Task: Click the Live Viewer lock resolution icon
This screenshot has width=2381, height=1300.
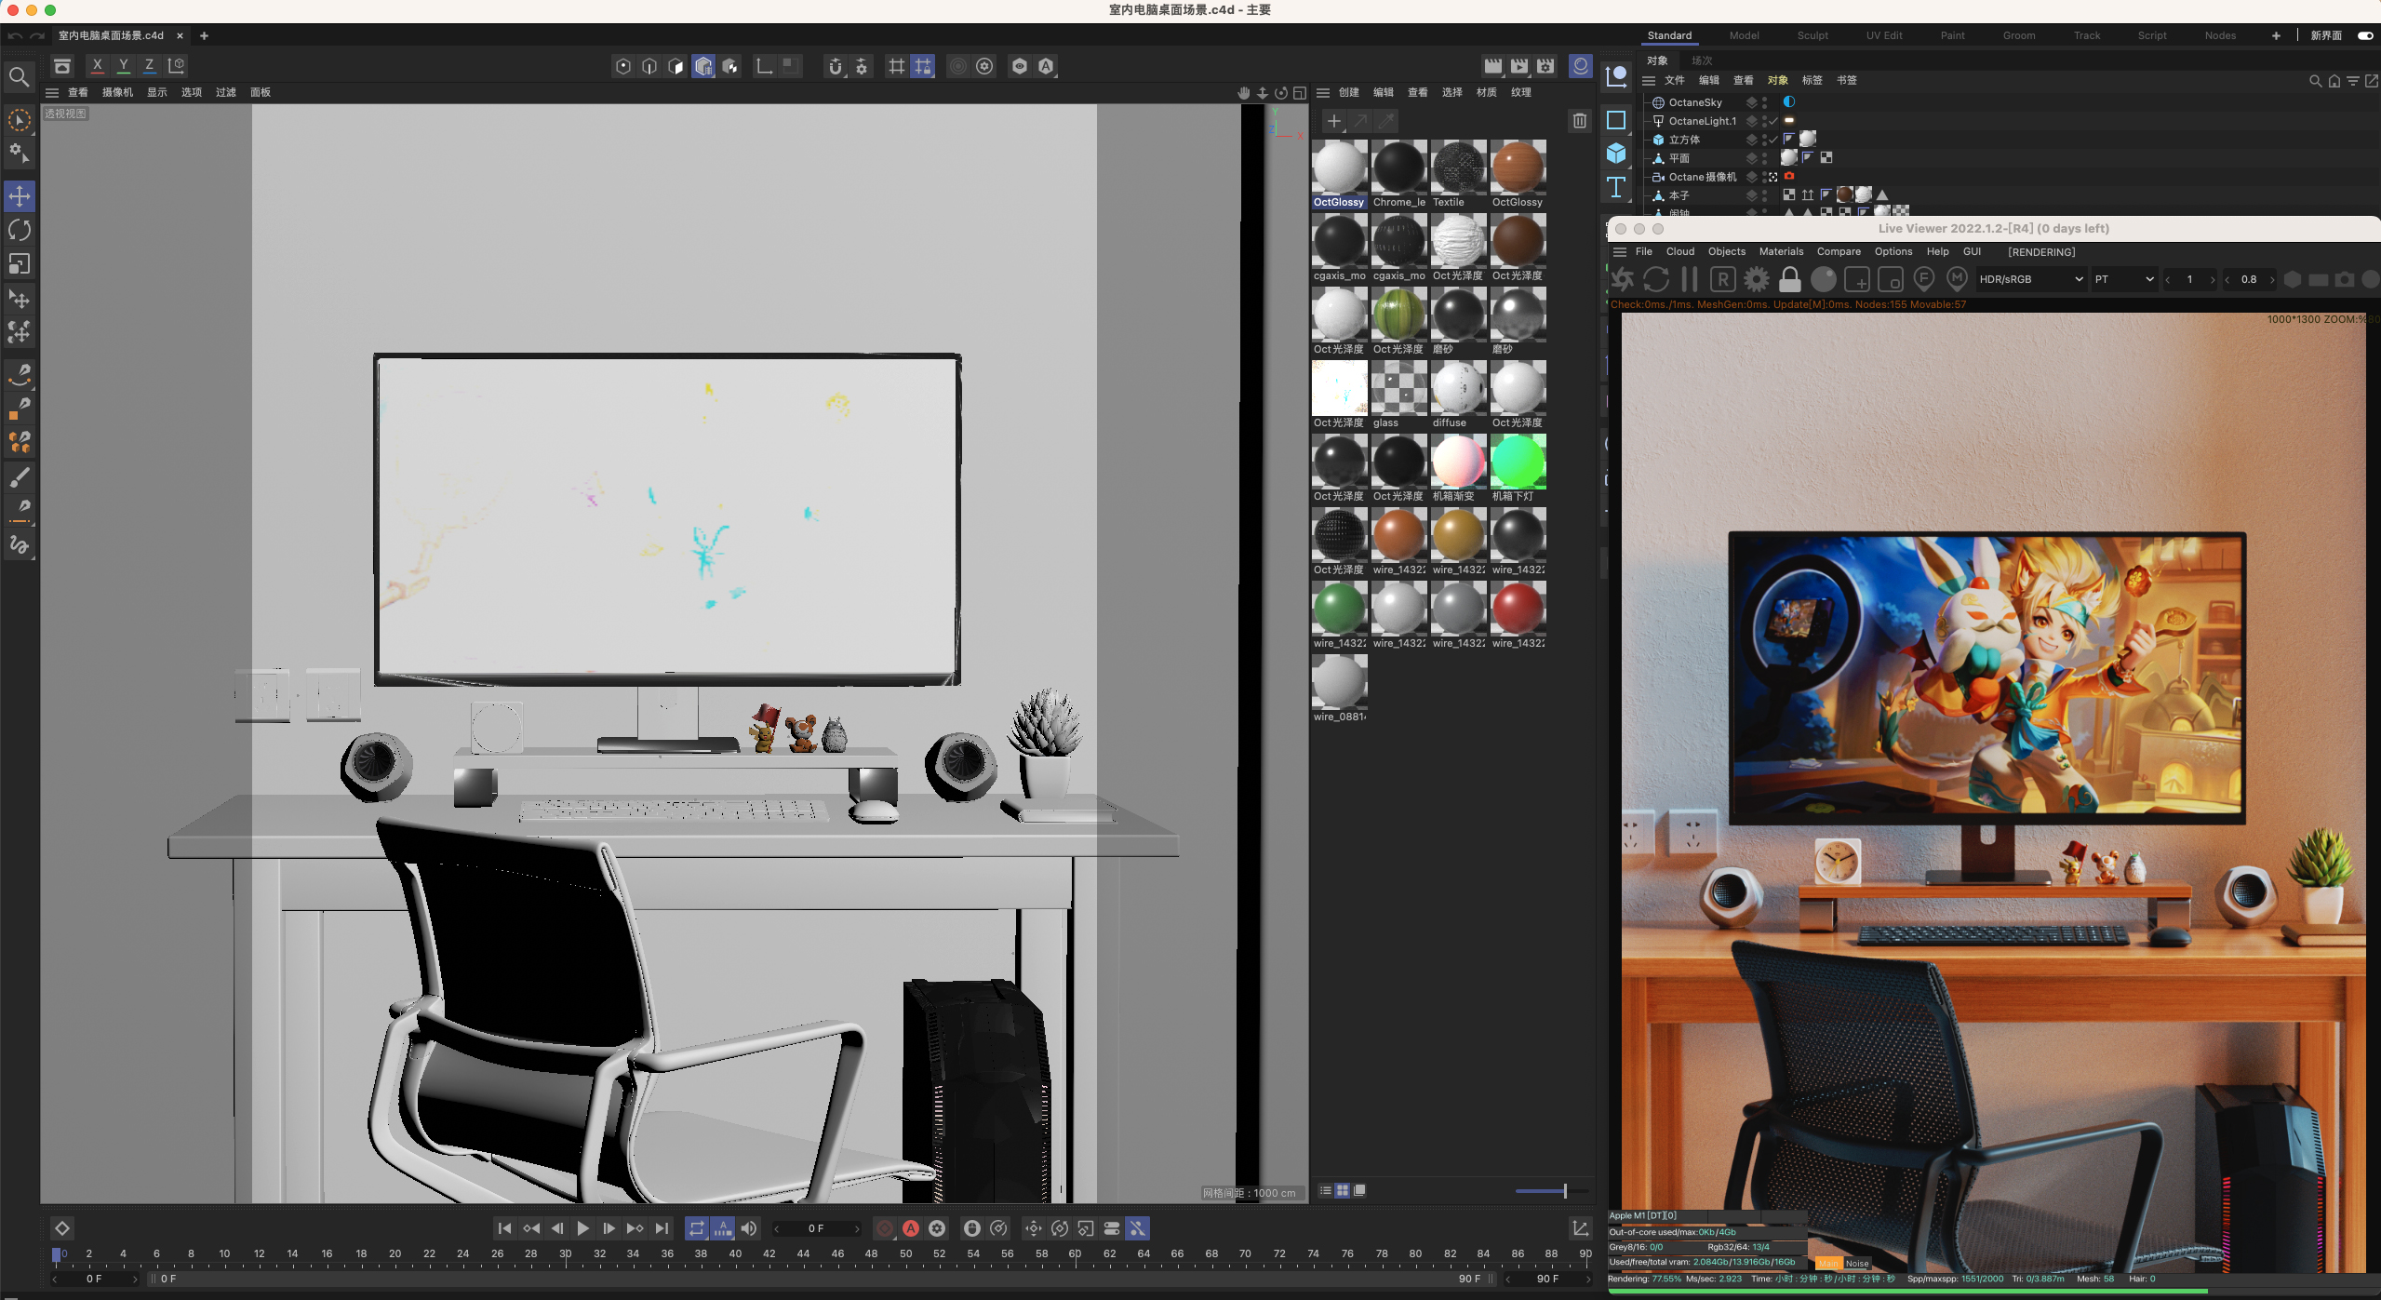Action: click(1789, 279)
